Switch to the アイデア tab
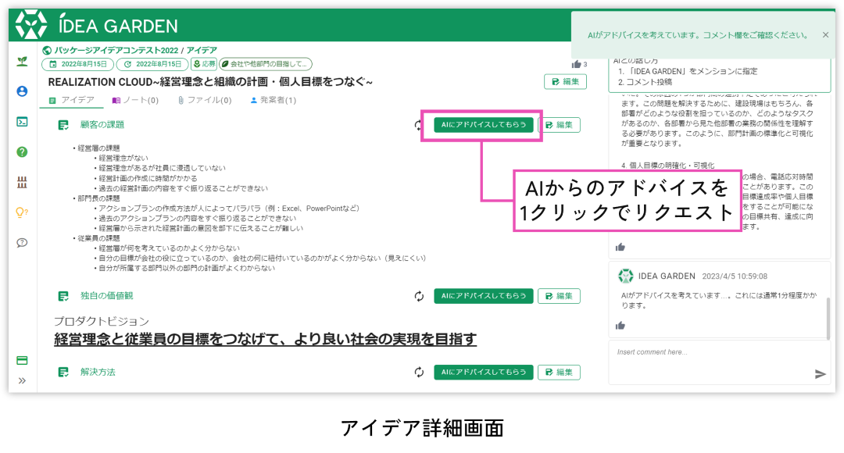 [x=72, y=100]
